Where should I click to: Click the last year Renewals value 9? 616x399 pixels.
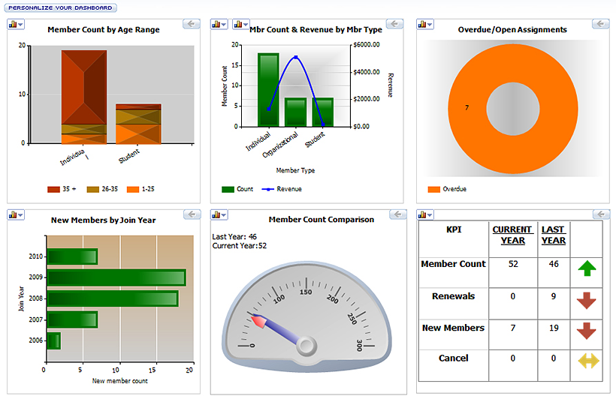(554, 296)
